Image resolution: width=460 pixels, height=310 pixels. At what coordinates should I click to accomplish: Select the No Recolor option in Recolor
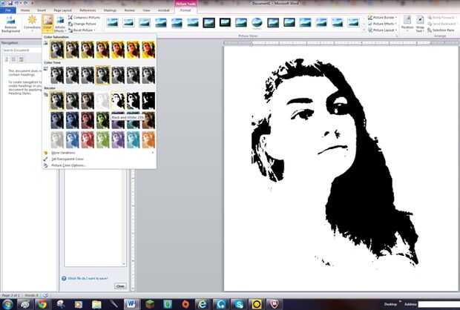click(57, 101)
